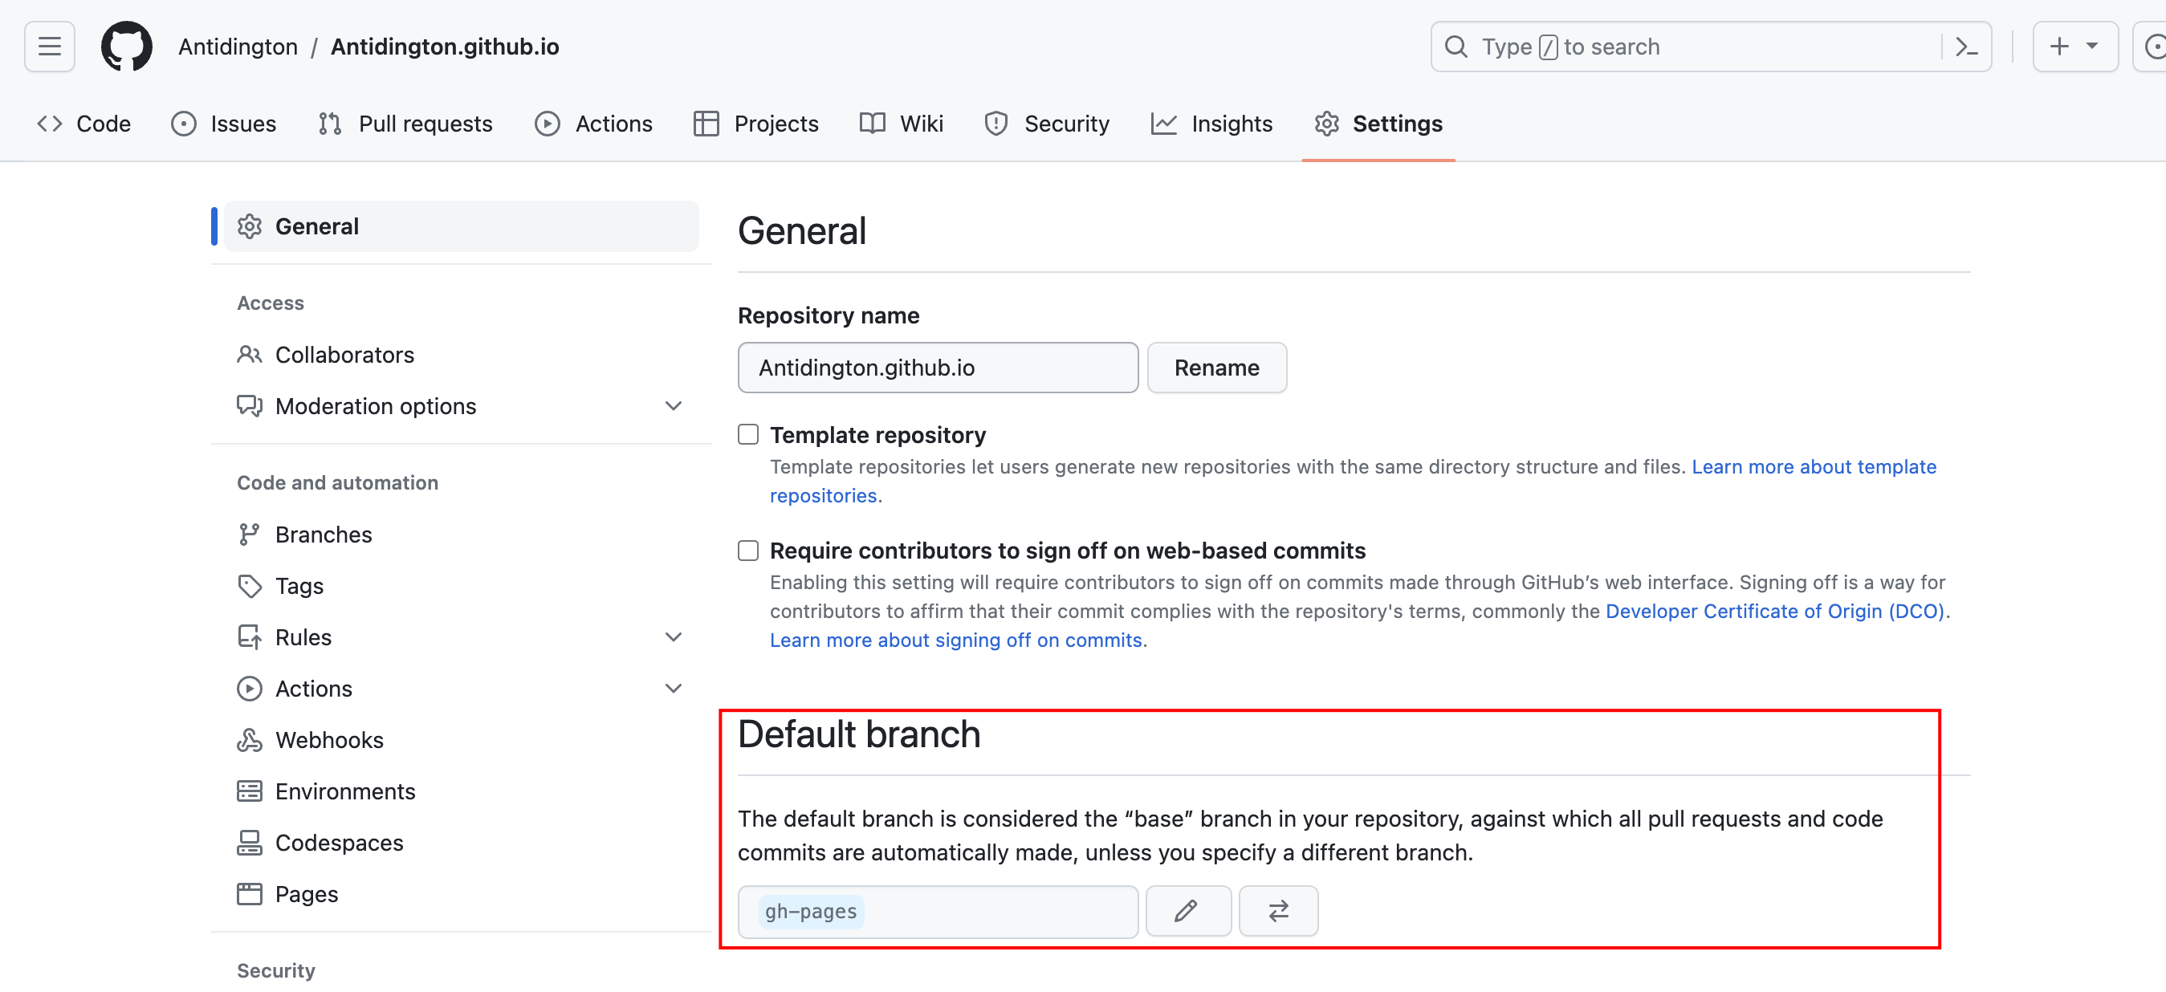The width and height of the screenshot is (2166, 992).
Task: Open the command palette icon in search bar
Action: click(x=1966, y=47)
